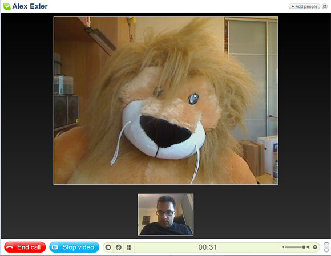The image size is (331, 256).
Task: Put the call on hold with pause icon
Action: [108, 247]
